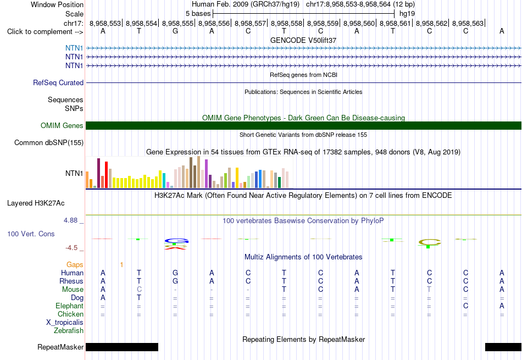Click the window range 'chr17:8,958,553-8,958,564 (12 bp)'
The image size is (522, 360).
tap(360, 4)
